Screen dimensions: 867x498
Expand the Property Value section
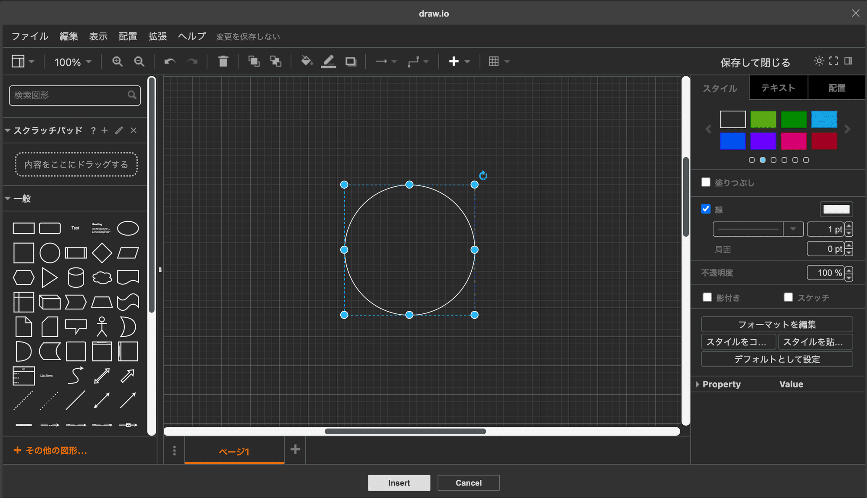pyautogui.click(x=698, y=384)
